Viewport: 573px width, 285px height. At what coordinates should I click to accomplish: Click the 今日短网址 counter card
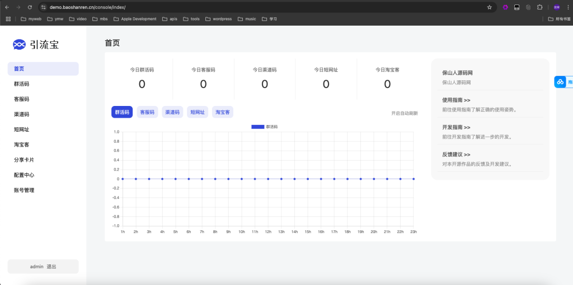point(326,79)
